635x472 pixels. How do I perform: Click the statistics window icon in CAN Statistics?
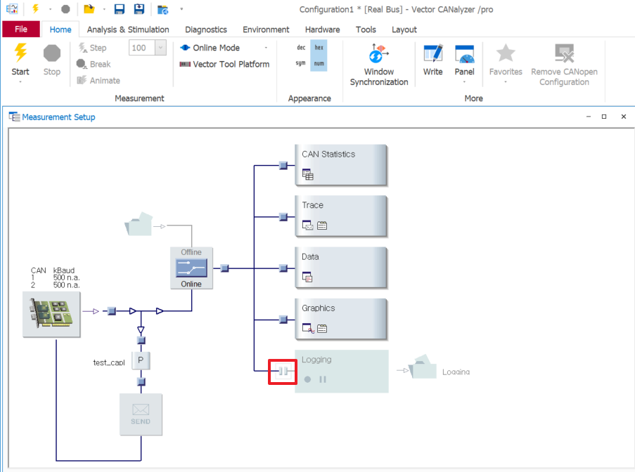point(308,175)
